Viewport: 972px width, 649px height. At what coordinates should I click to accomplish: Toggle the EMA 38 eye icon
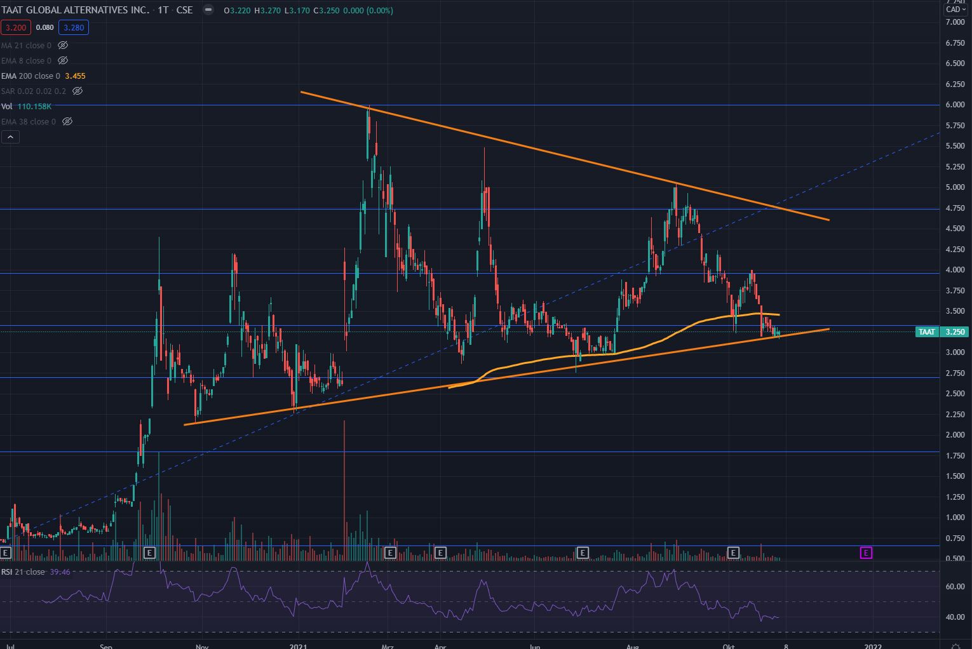coord(67,122)
